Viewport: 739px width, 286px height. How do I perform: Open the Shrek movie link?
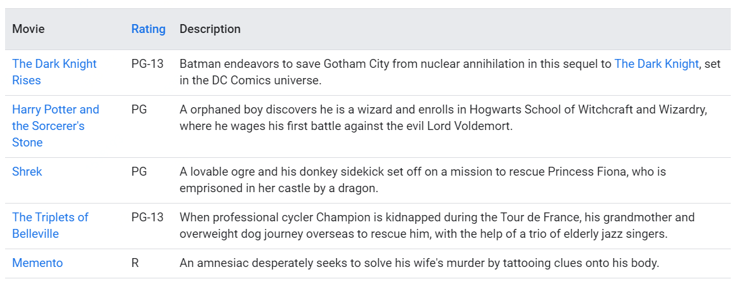point(27,171)
